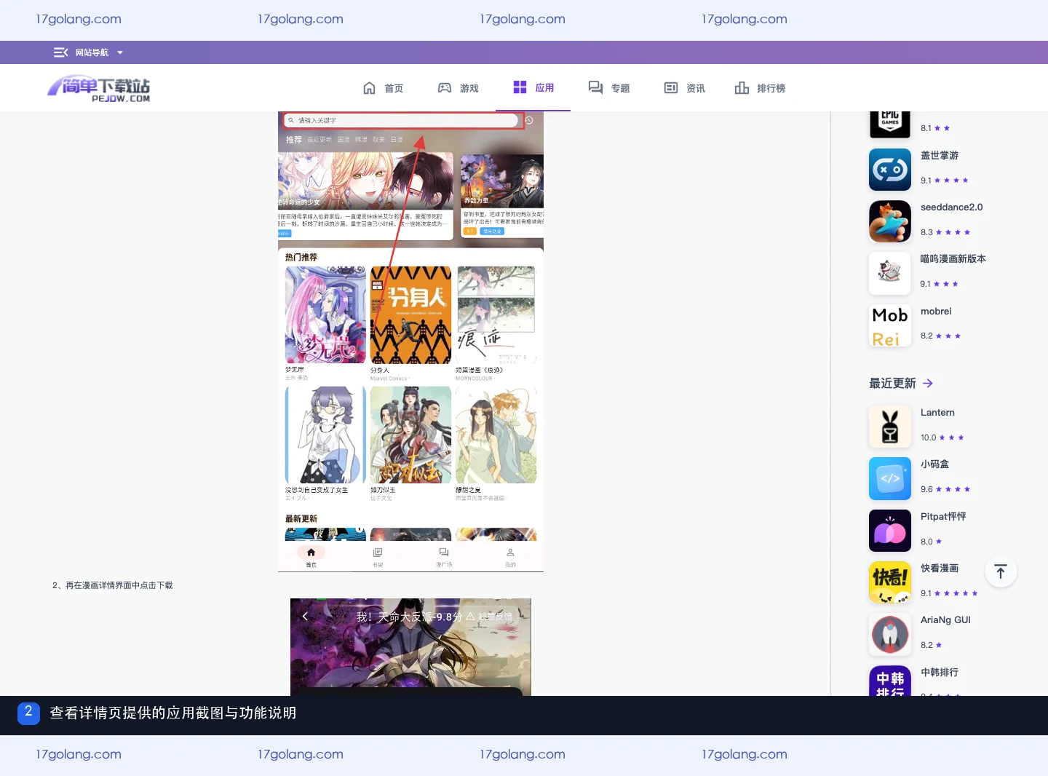
Task: Expand the 网站导航 dropdown arrow
Action: tap(120, 52)
